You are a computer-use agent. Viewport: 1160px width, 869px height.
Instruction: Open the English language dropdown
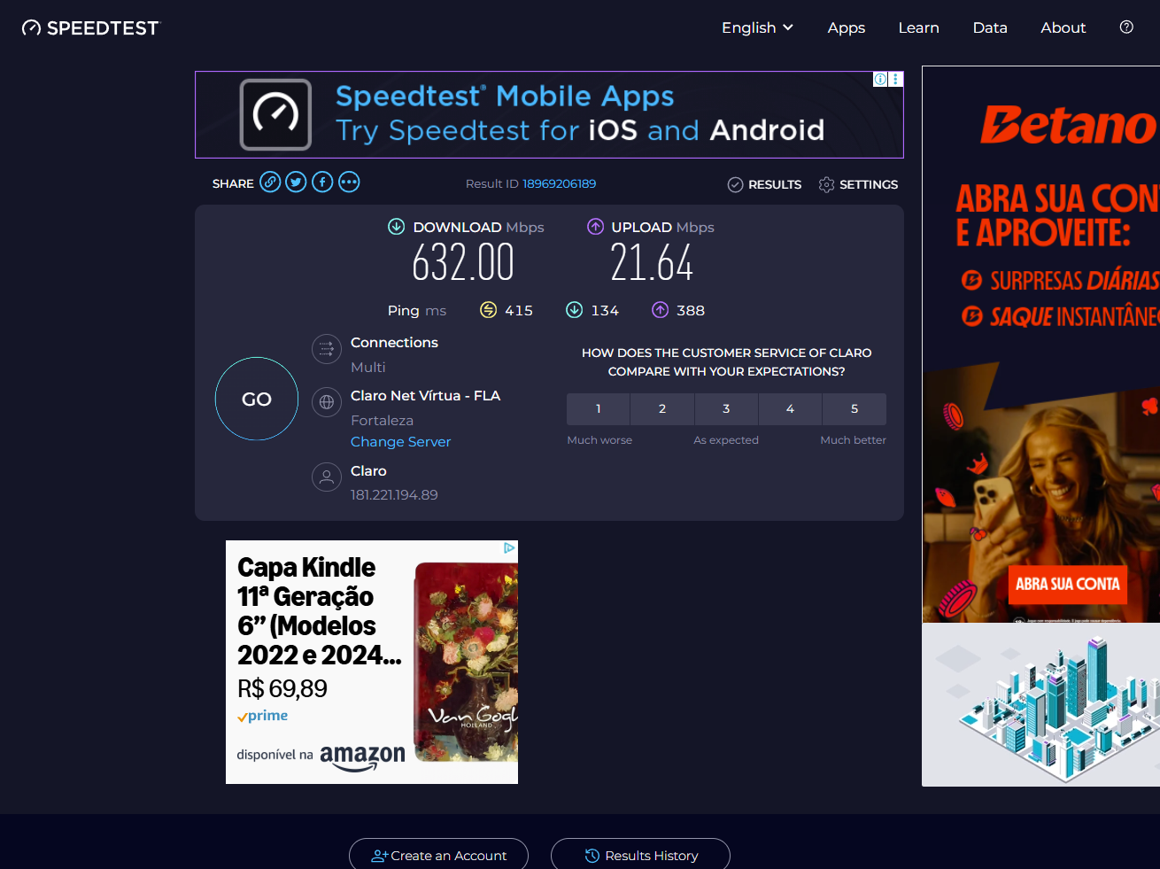[x=757, y=27]
